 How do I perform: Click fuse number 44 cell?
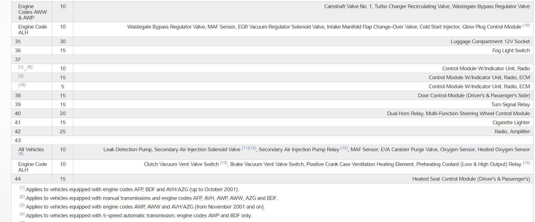(x=18, y=179)
